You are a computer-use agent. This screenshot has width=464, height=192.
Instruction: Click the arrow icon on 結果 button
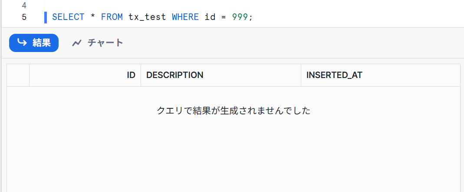coord(22,42)
